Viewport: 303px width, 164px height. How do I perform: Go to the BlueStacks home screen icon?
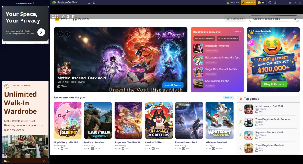coord(89,3)
